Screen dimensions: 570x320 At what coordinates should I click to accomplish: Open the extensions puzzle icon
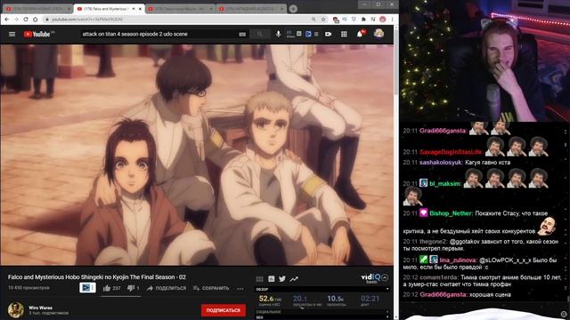(363, 20)
